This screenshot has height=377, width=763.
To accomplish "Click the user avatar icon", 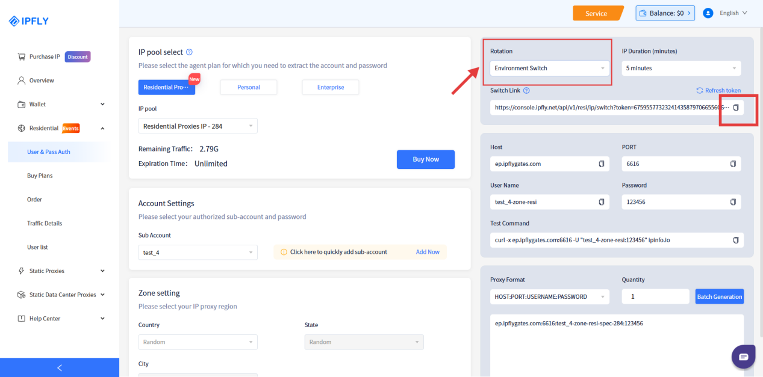I will [708, 13].
